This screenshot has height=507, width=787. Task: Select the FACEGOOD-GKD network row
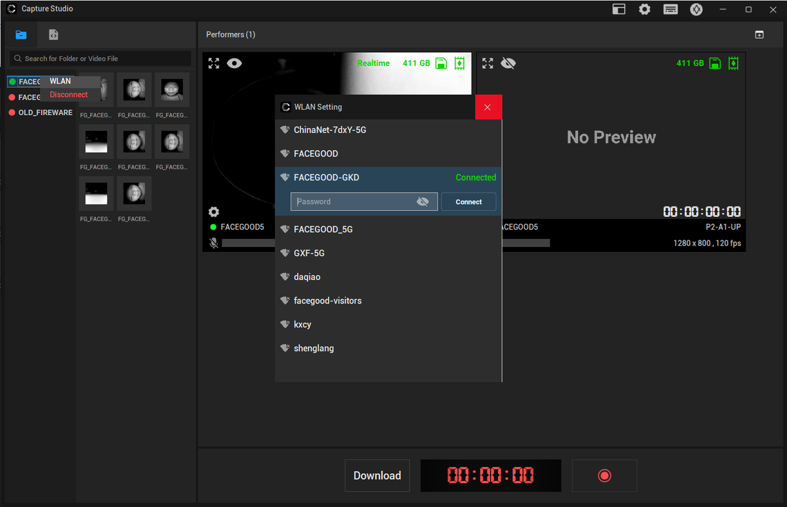389,178
